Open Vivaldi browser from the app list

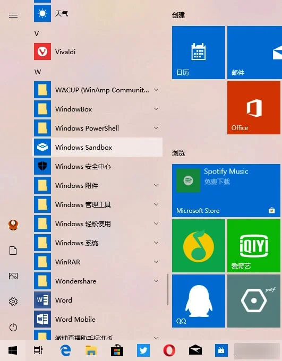[x=98, y=51]
